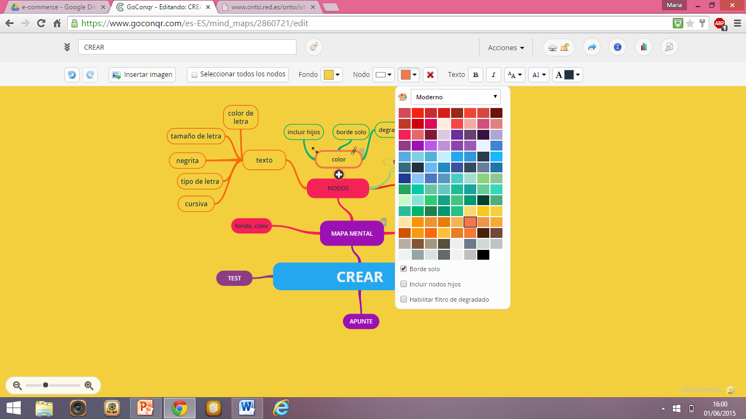
Task: Toggle bold text formatting
Action: point(476,75)
